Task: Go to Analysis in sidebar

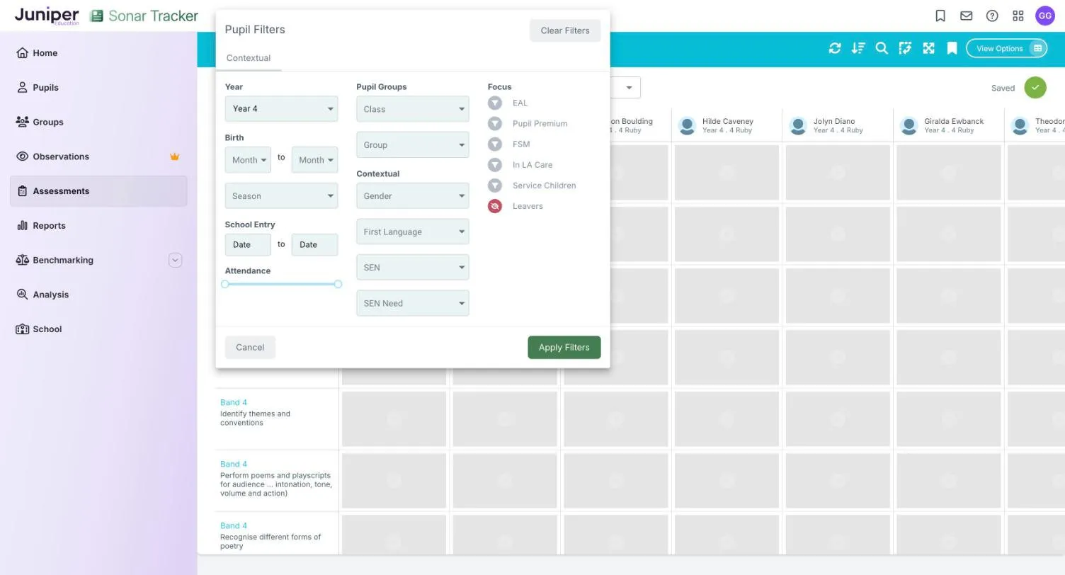Action: 98,295
